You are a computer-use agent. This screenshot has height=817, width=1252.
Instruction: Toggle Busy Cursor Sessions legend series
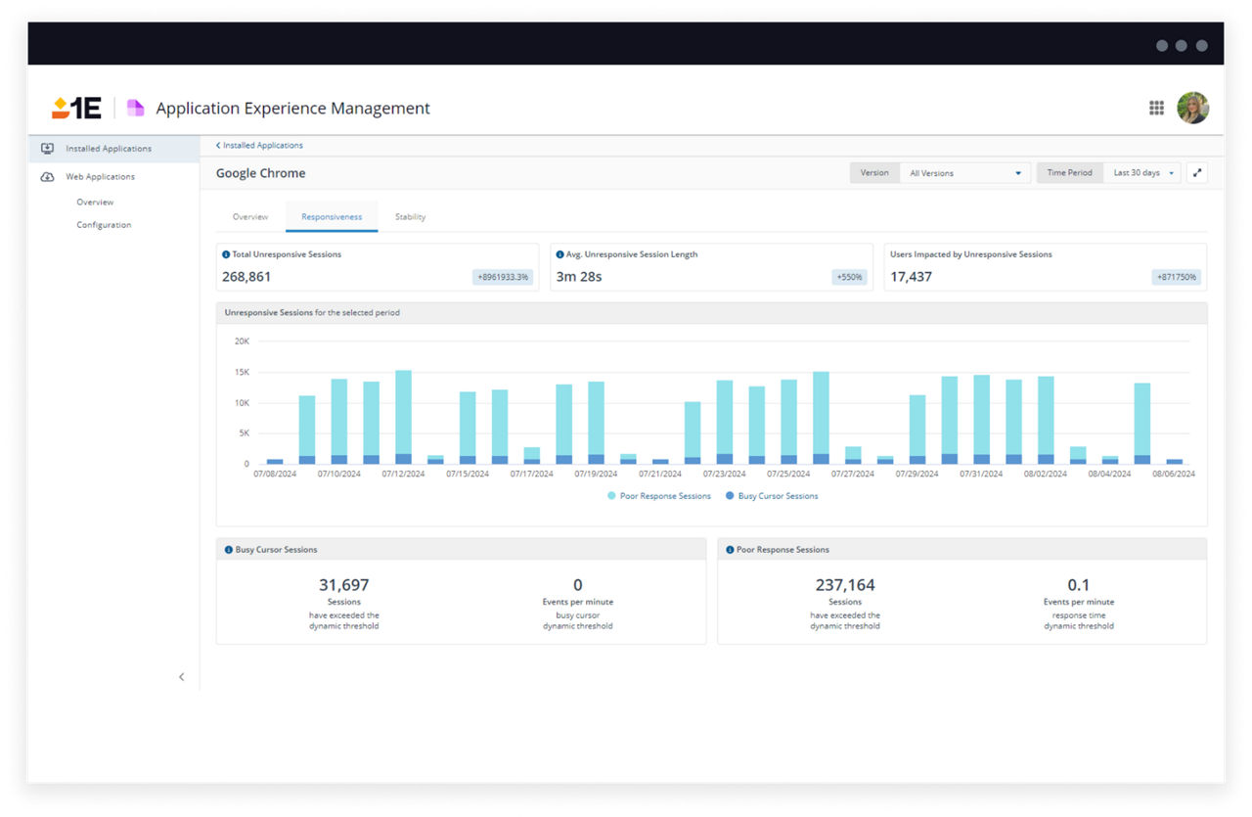pyautogui.click(x=772, y=496)
